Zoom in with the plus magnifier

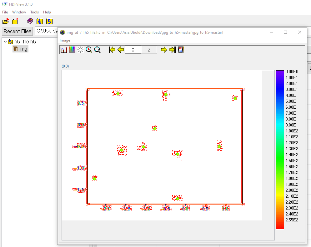coord(89,50)
